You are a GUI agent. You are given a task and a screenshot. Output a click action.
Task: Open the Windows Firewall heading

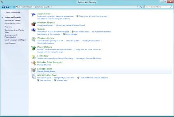coord(46,23)
